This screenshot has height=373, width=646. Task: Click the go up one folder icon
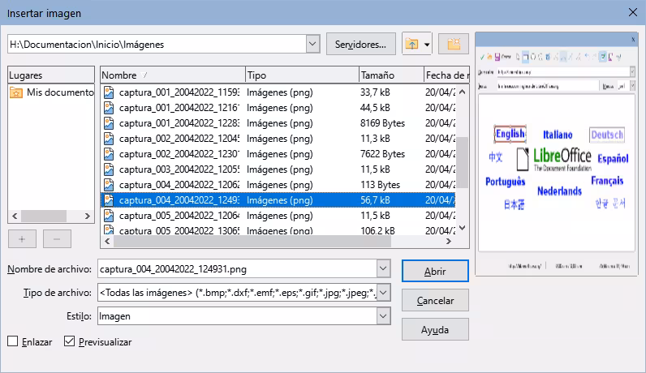pyautogui.click(x=411, y=44)
